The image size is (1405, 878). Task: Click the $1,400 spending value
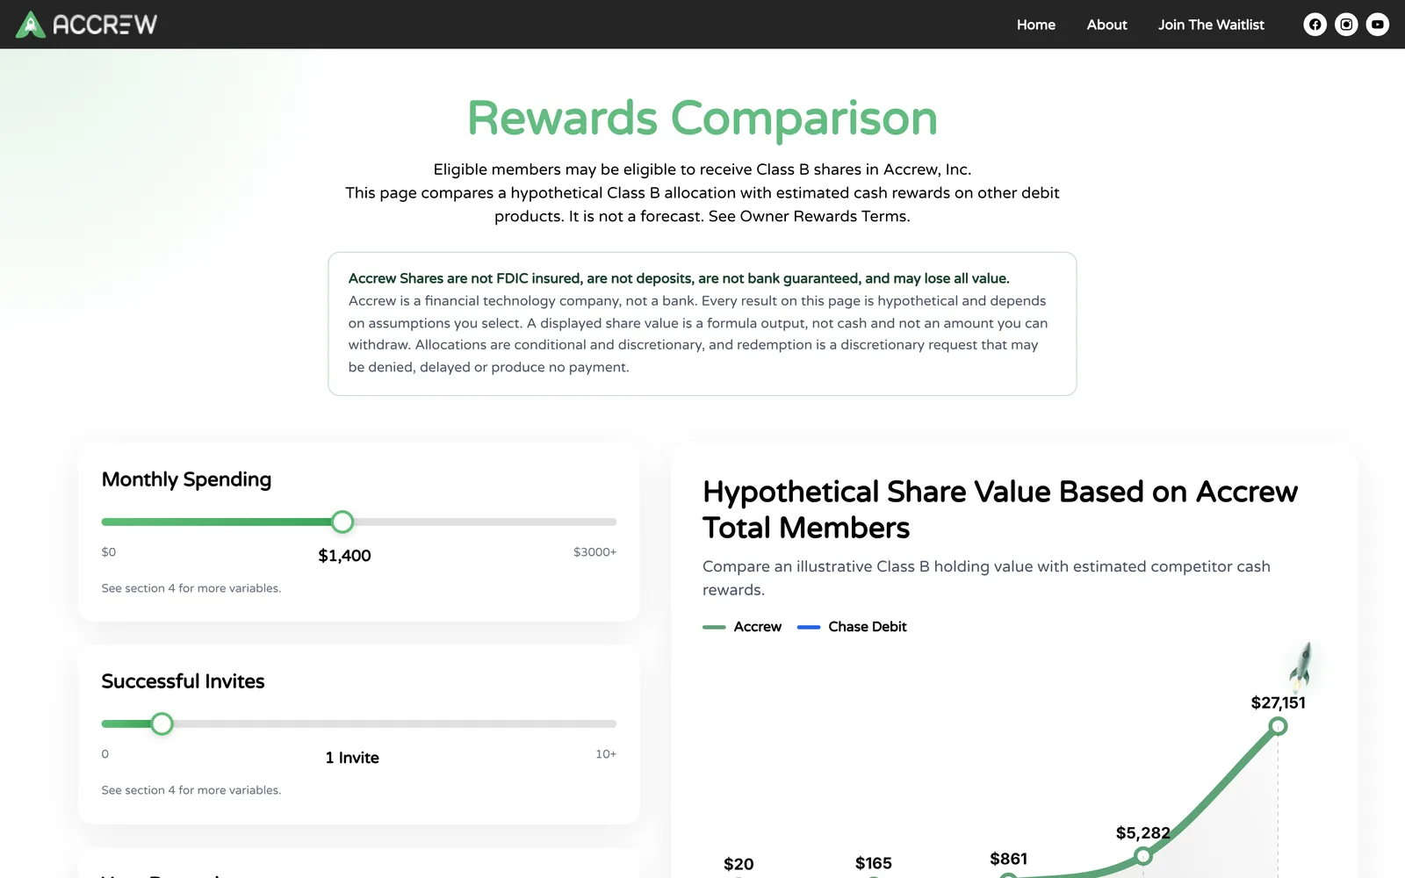(x=344, y=556)
